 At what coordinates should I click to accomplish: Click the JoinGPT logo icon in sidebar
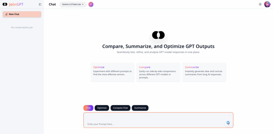point(5,4)
